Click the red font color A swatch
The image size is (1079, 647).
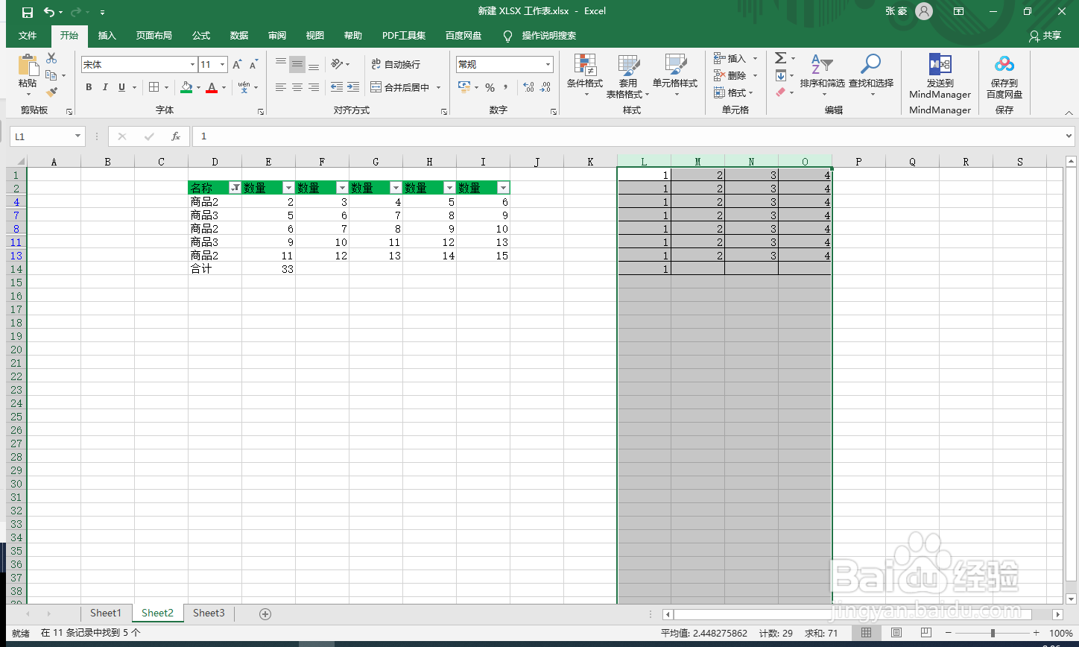[x=212, y=87]
